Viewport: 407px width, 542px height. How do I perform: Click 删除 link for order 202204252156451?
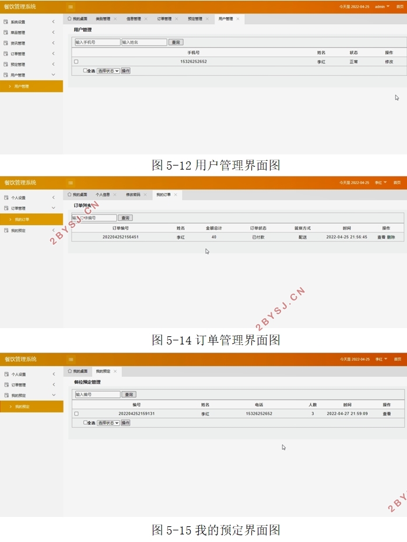tap(391, 237)
